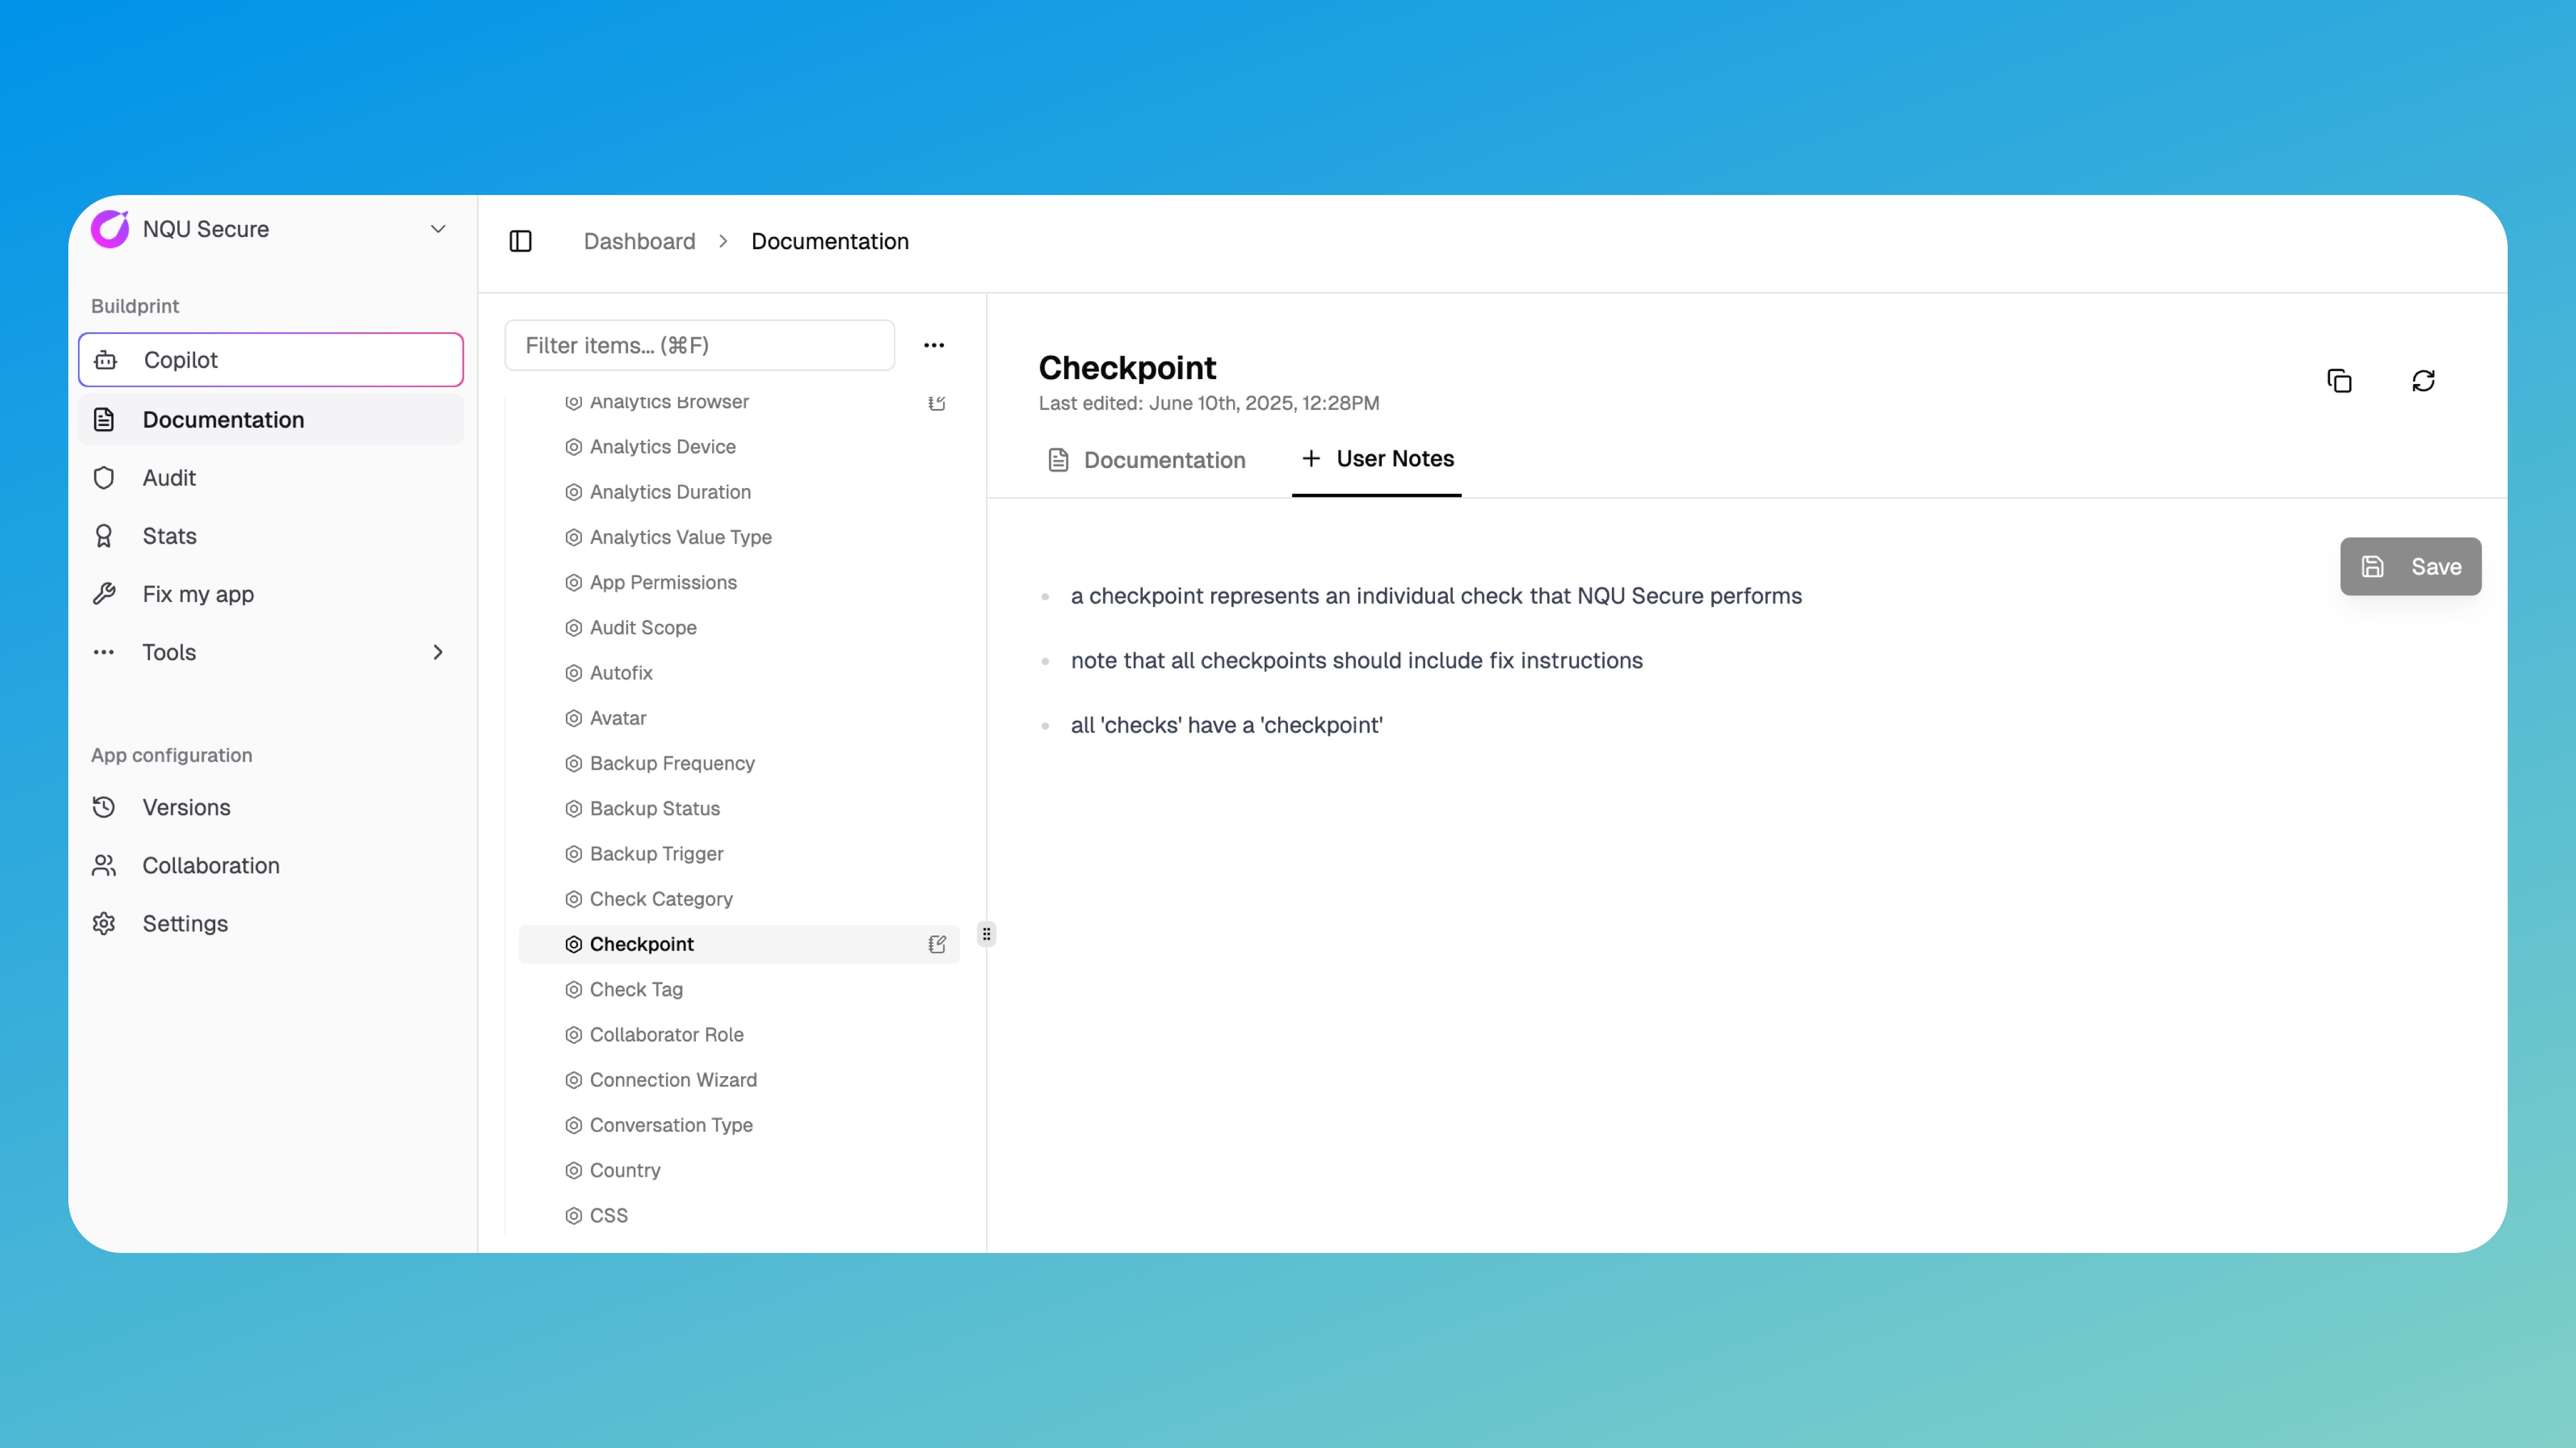Image resolution: width=2576 pixels, height=1448 pixels.
Task: Select Analytics Duration item
Action: (739, 492)
